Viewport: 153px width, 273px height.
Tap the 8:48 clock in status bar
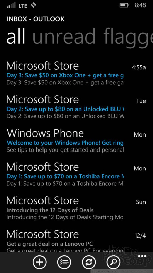(140, 5)
